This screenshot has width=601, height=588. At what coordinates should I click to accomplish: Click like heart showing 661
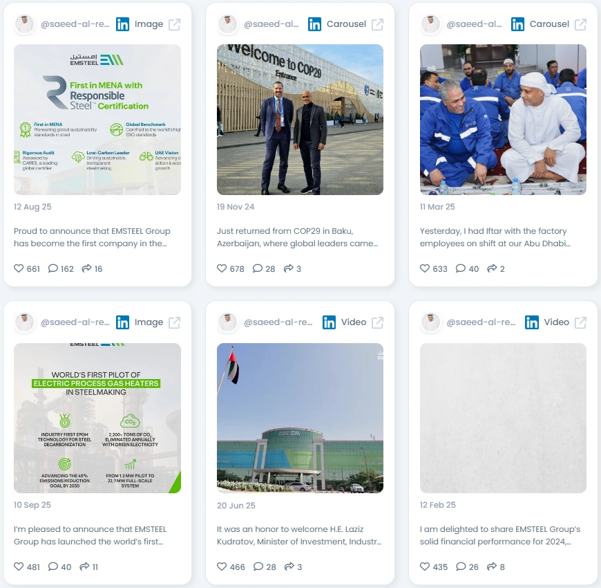[19, 268]
